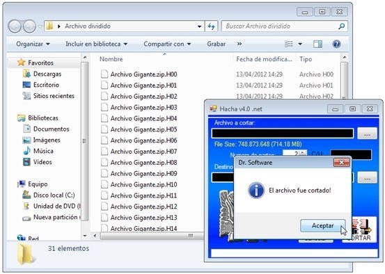Browse for the file to cut in Hacha
Image resolution: width=385 pixels, height=274 pixels.
coord(367,134)
